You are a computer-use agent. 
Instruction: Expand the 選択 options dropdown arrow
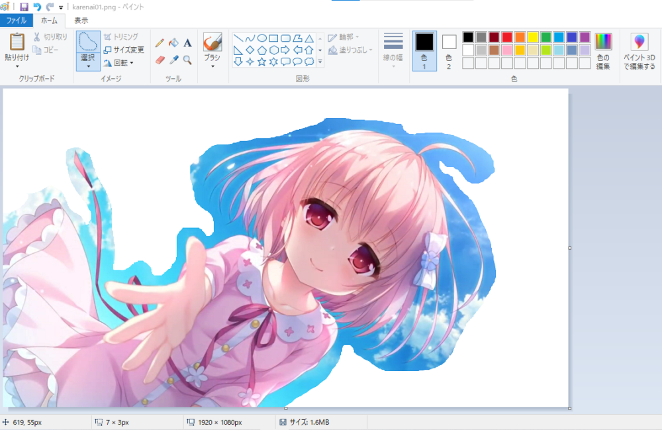click(88, 66)
